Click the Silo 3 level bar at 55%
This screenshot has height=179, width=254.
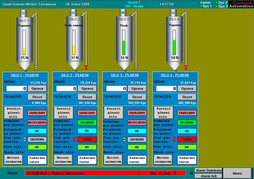(124, 43)
